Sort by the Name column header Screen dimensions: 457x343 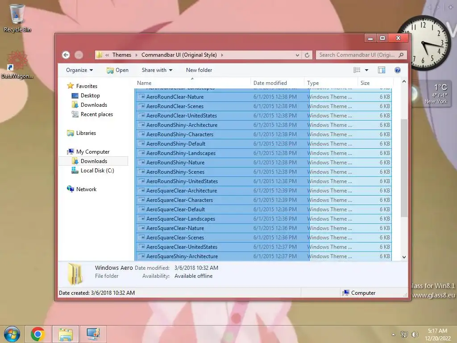pos(192,83)
